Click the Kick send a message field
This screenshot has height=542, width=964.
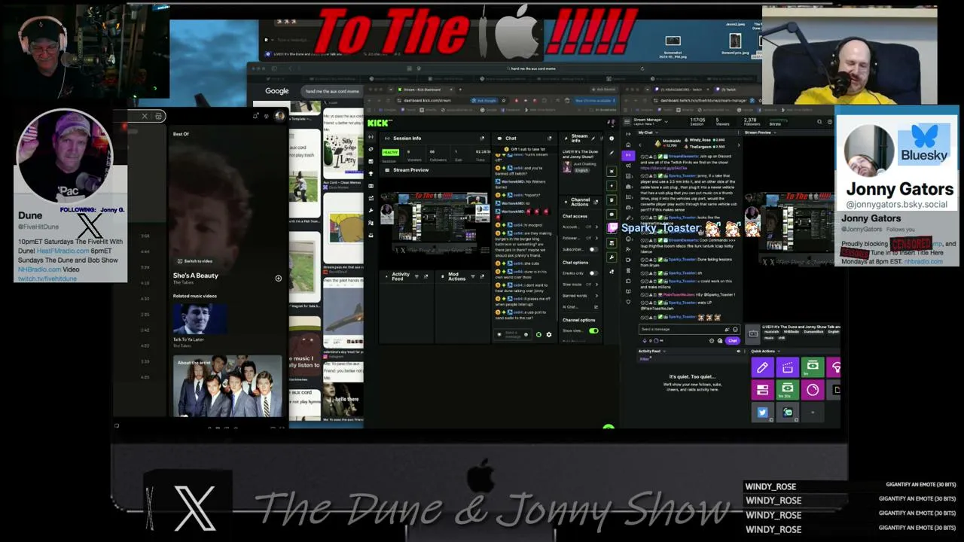[512, 334]
